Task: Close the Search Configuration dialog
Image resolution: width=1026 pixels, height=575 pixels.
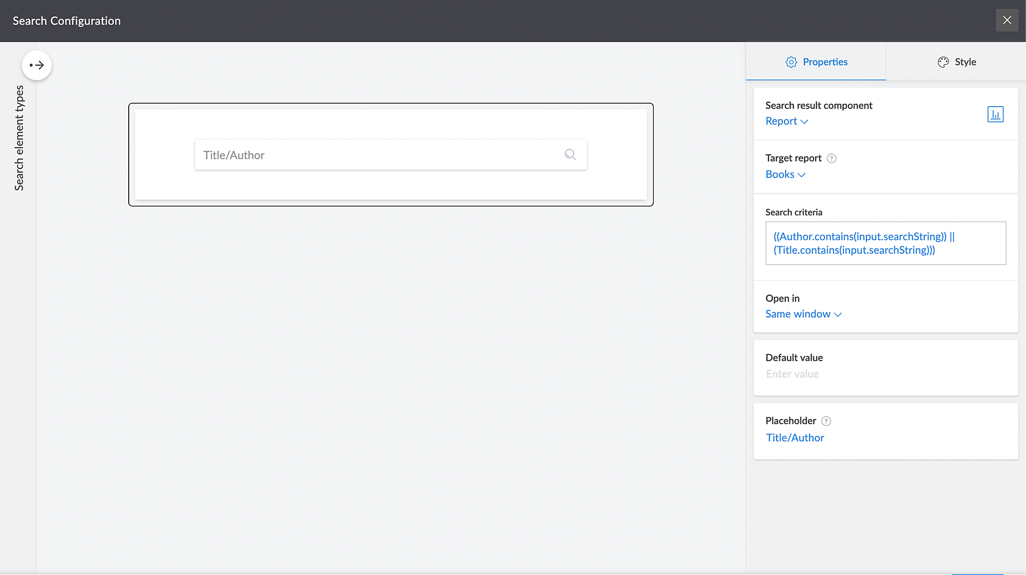Action: (x=1007, y=21)
